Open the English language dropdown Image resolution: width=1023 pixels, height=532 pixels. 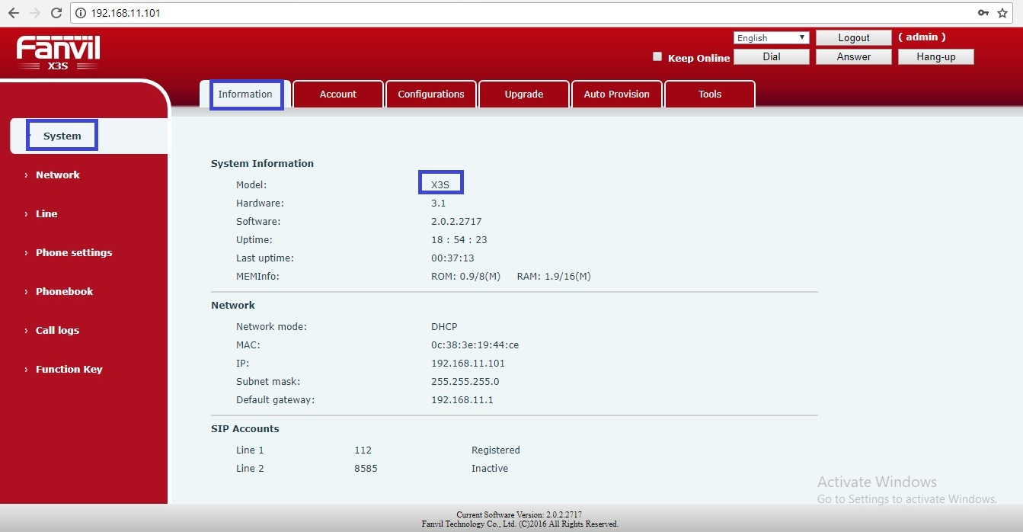coord(771,37)
